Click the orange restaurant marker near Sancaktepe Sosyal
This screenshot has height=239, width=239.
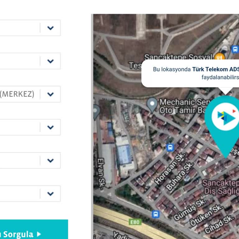point(219,57)
